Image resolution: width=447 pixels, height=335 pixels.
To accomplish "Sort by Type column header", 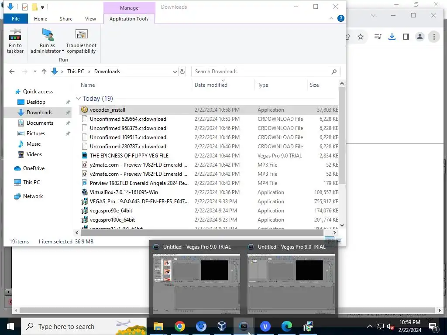I will pyautogui.click(x=262, y=85).
